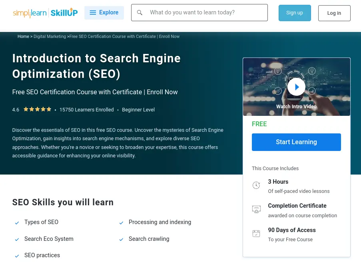This screenshot has width=361, height=264.
Task: Navigate to Home via the breadcrumb
Action: 23,36
